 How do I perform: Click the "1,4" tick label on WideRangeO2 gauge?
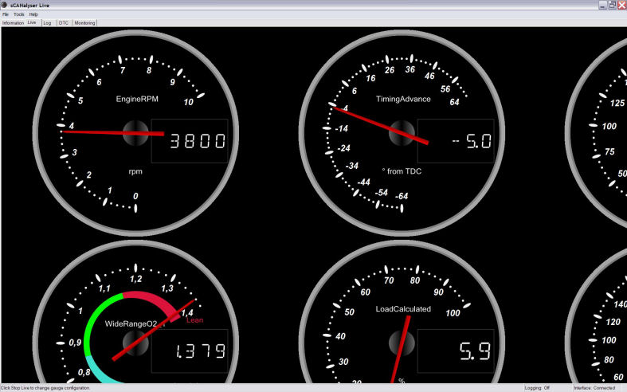187,312
